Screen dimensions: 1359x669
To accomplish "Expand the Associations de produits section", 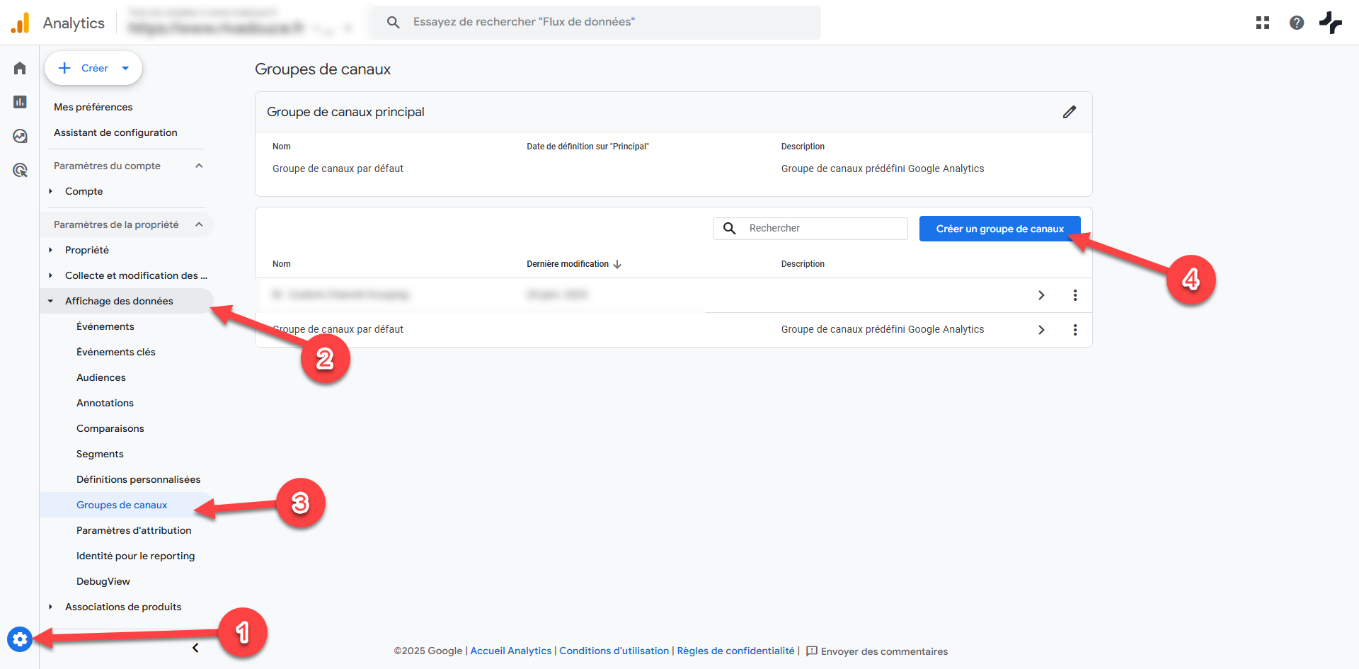I will pyautogui.click(x=50, y=607).
